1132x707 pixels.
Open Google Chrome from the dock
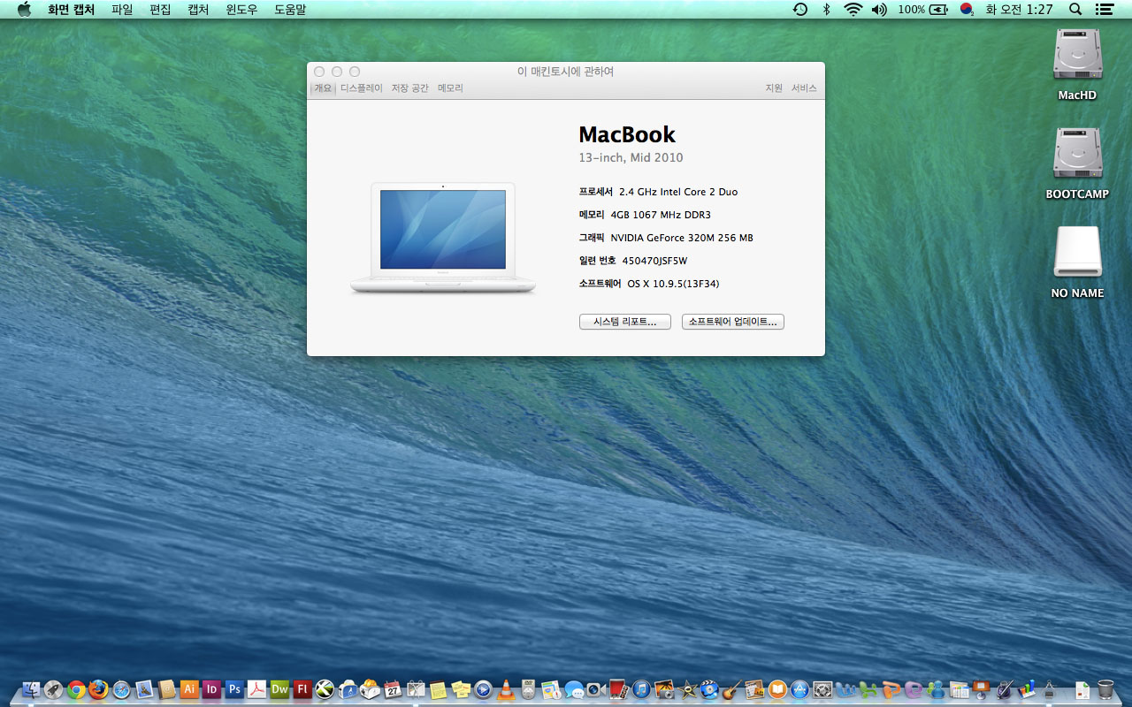click(76, 689)
